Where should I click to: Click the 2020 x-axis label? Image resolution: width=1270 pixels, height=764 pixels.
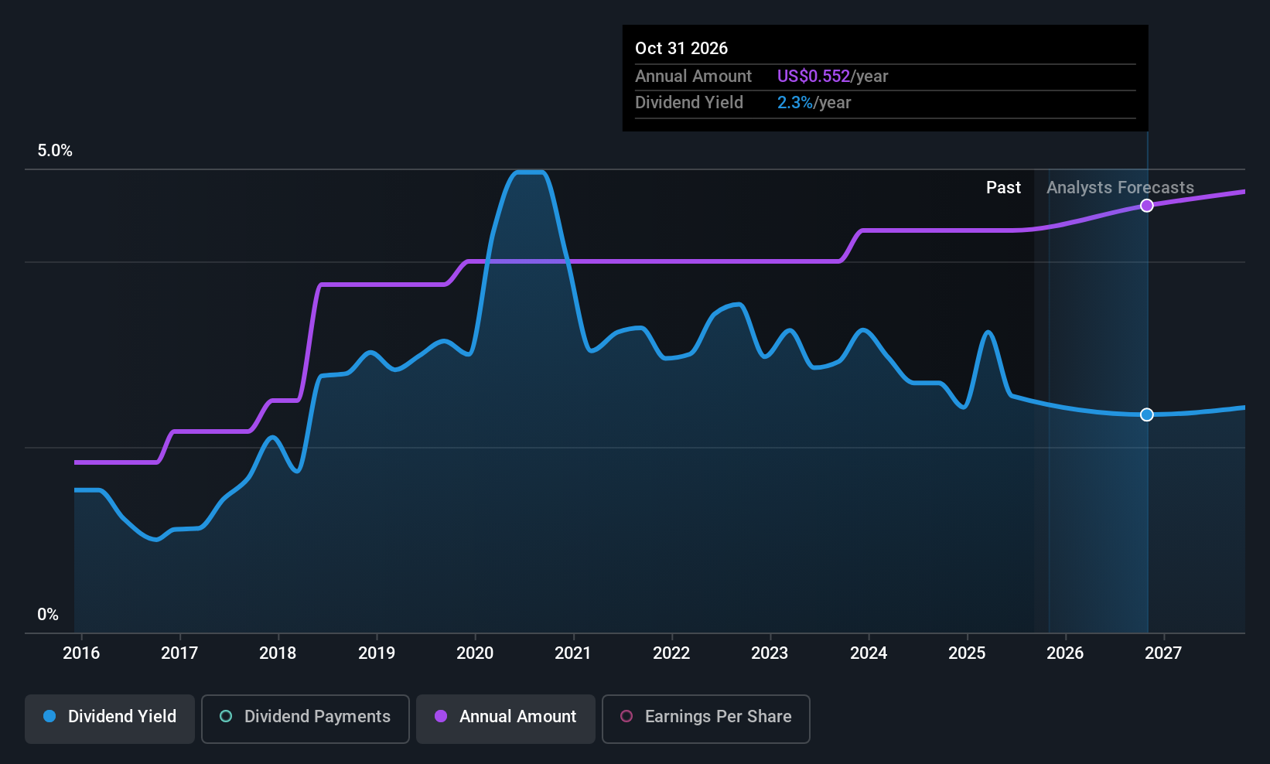pyautogui.click(x=475, y=653)
